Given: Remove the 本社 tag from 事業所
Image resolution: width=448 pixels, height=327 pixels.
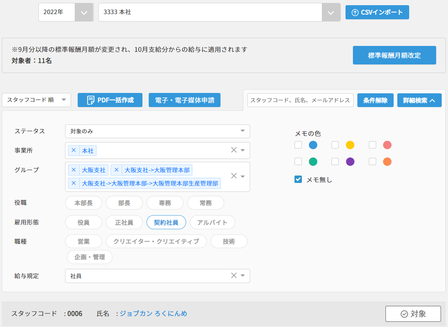Looking at the screenshot, I should tap(74, 150).
